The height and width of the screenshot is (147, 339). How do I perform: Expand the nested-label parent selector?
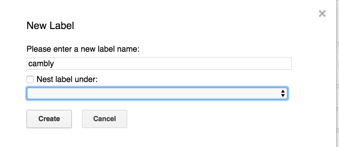[157, 93]
